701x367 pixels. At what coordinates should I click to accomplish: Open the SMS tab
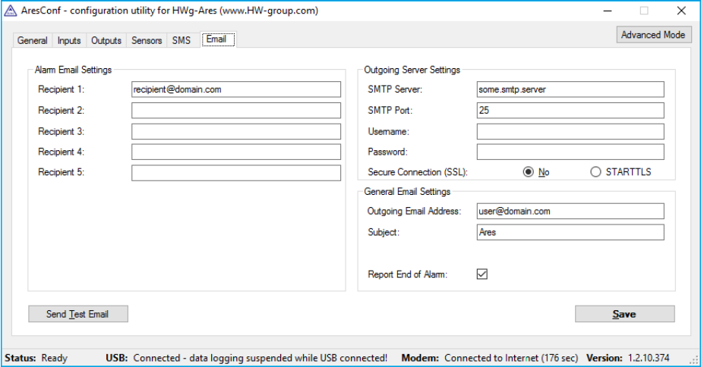click(181, 41)
